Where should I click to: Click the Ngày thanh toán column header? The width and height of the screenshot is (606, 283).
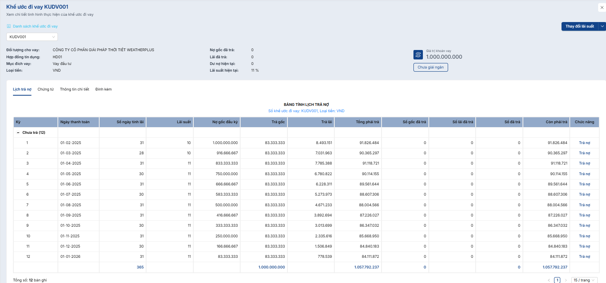pyautogui.click(x=75, y=122)
